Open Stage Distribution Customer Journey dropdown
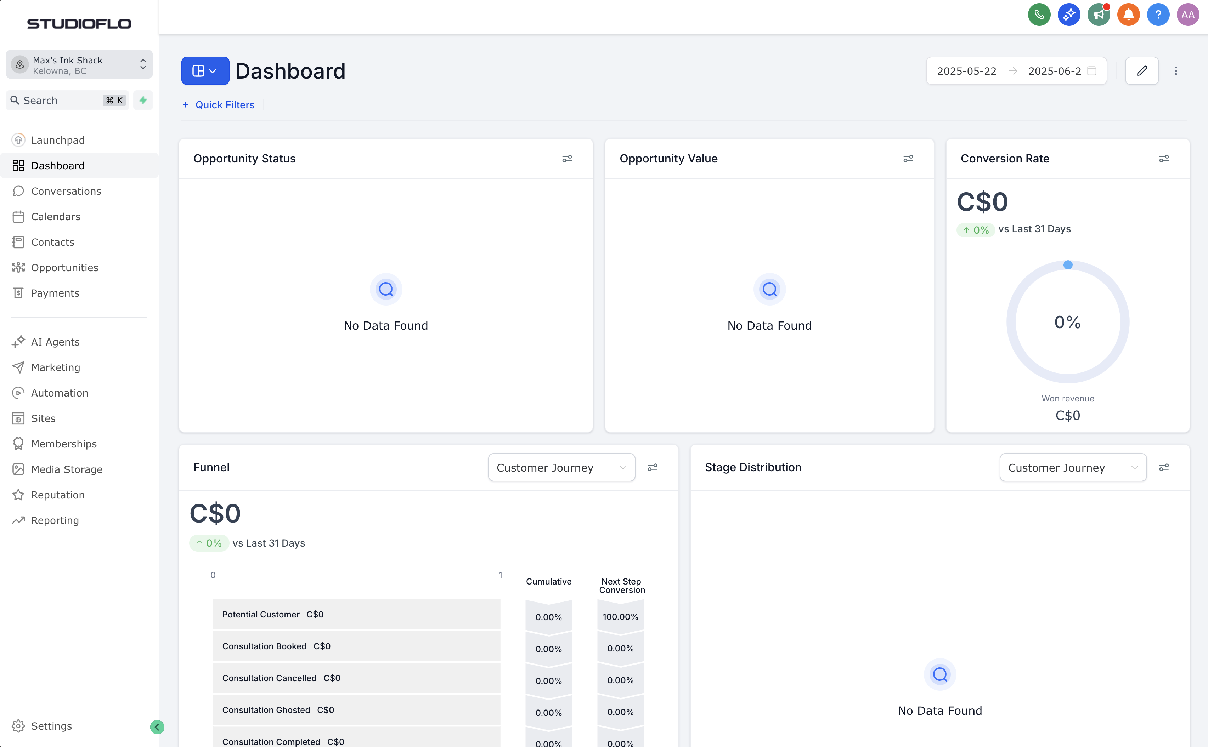 (x=1073, y=467)
